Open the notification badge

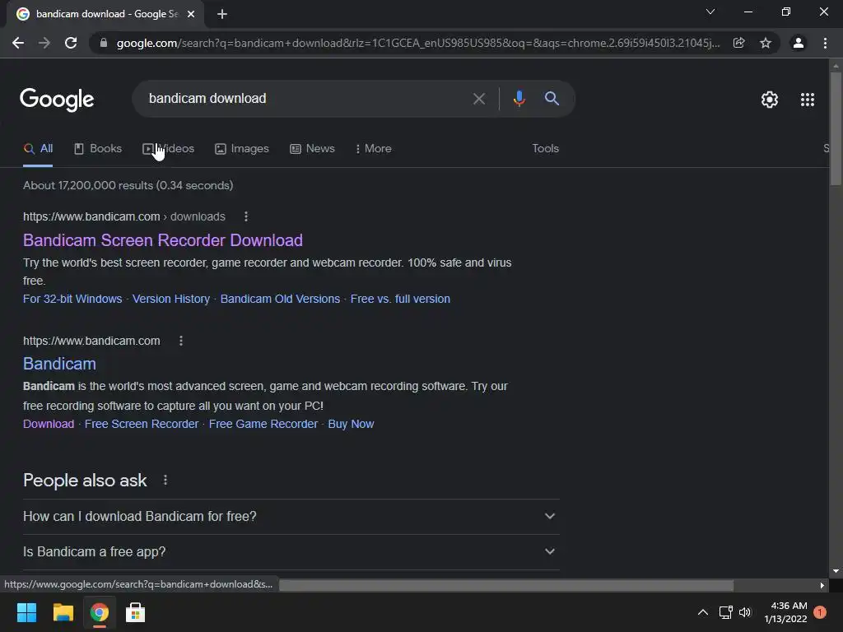(820, 612)
